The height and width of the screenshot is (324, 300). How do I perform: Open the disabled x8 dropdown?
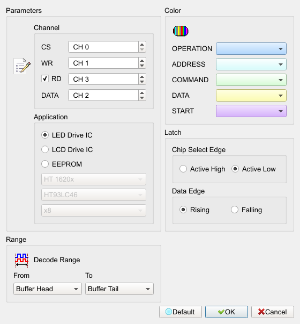(94, 210)
